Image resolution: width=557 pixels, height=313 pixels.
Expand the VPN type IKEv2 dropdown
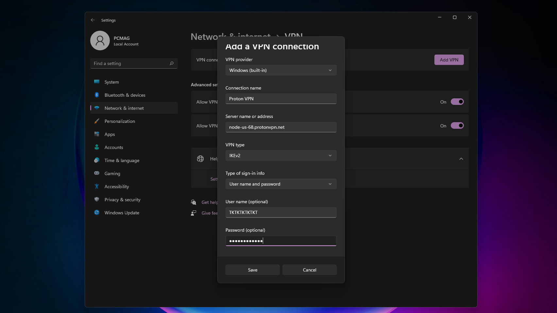tap(281, 156)
